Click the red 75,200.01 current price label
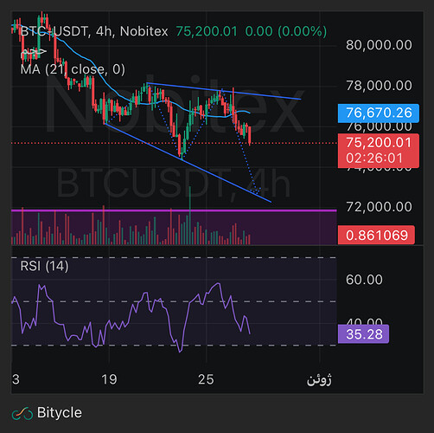Image resolution: width=434 pixels, height=433 pixels. (379, 143)
